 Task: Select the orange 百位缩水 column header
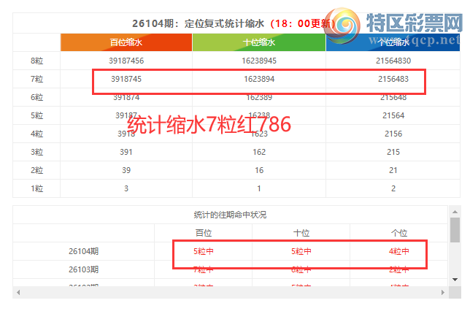126,42
